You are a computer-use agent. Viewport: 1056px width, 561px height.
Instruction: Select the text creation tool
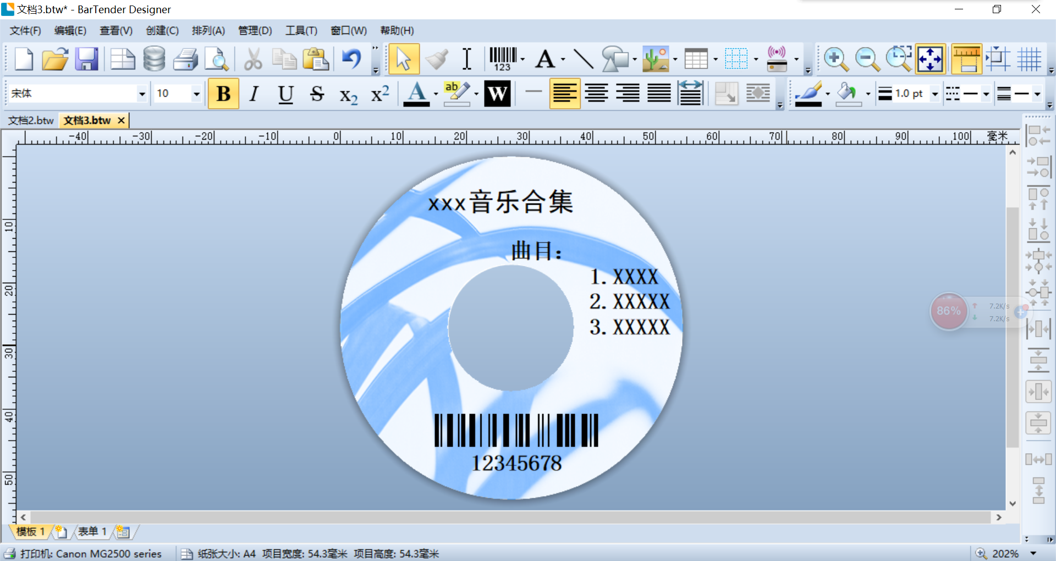[x=545, y=59]
